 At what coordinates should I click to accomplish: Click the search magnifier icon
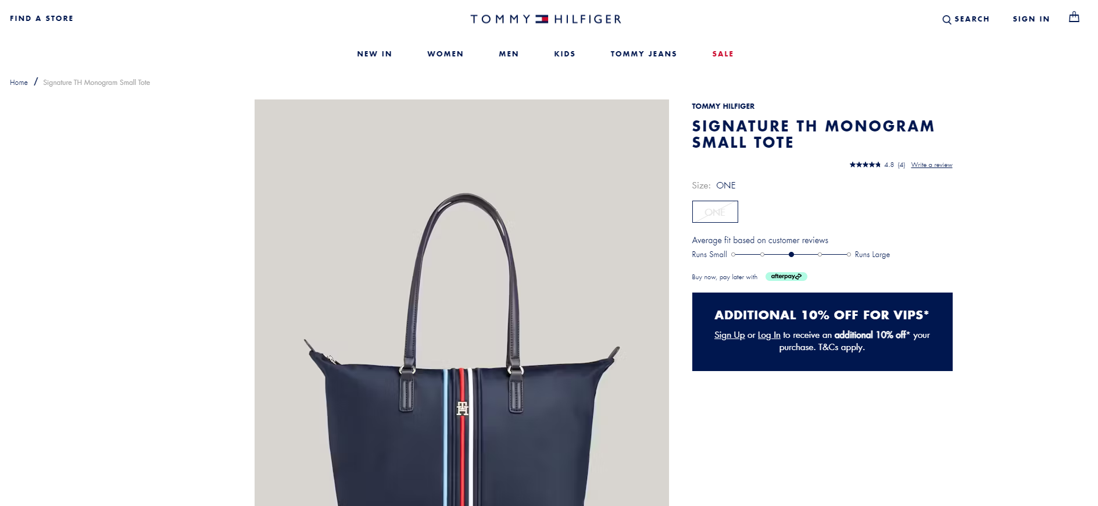[947, 20]
